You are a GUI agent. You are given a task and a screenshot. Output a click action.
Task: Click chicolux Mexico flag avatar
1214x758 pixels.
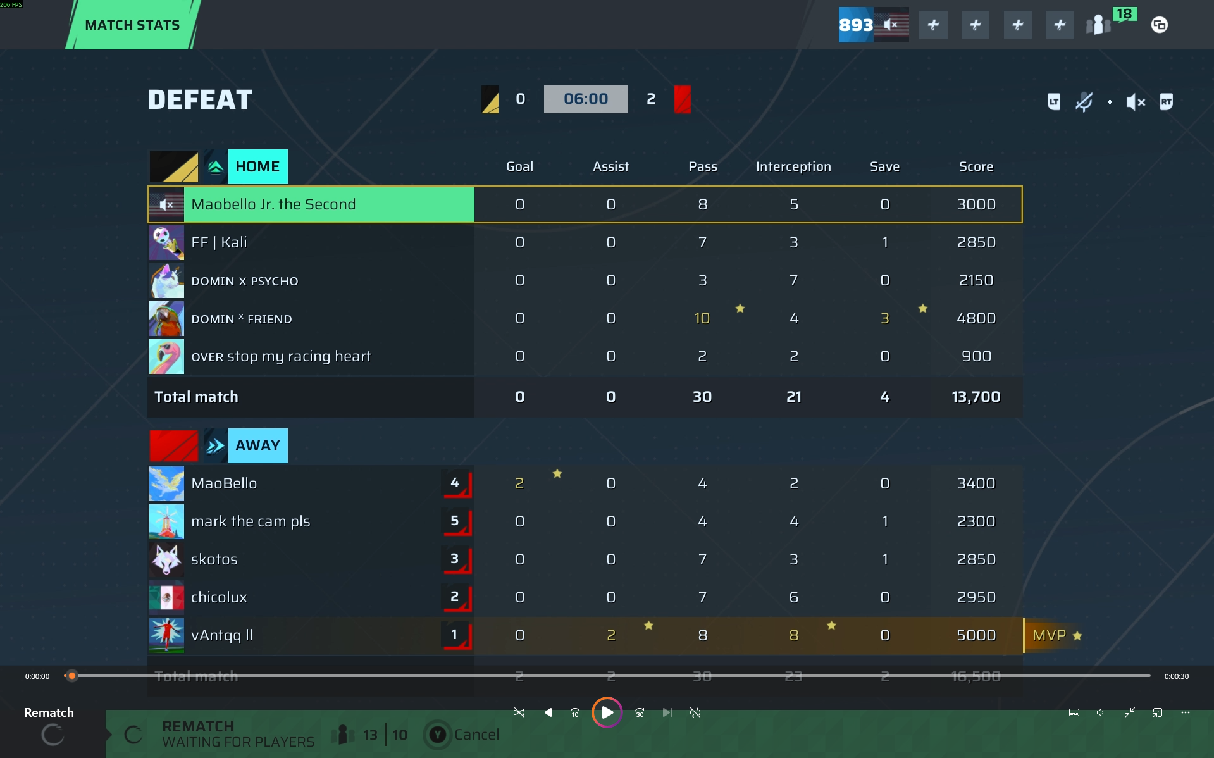(x=166, y=597)
